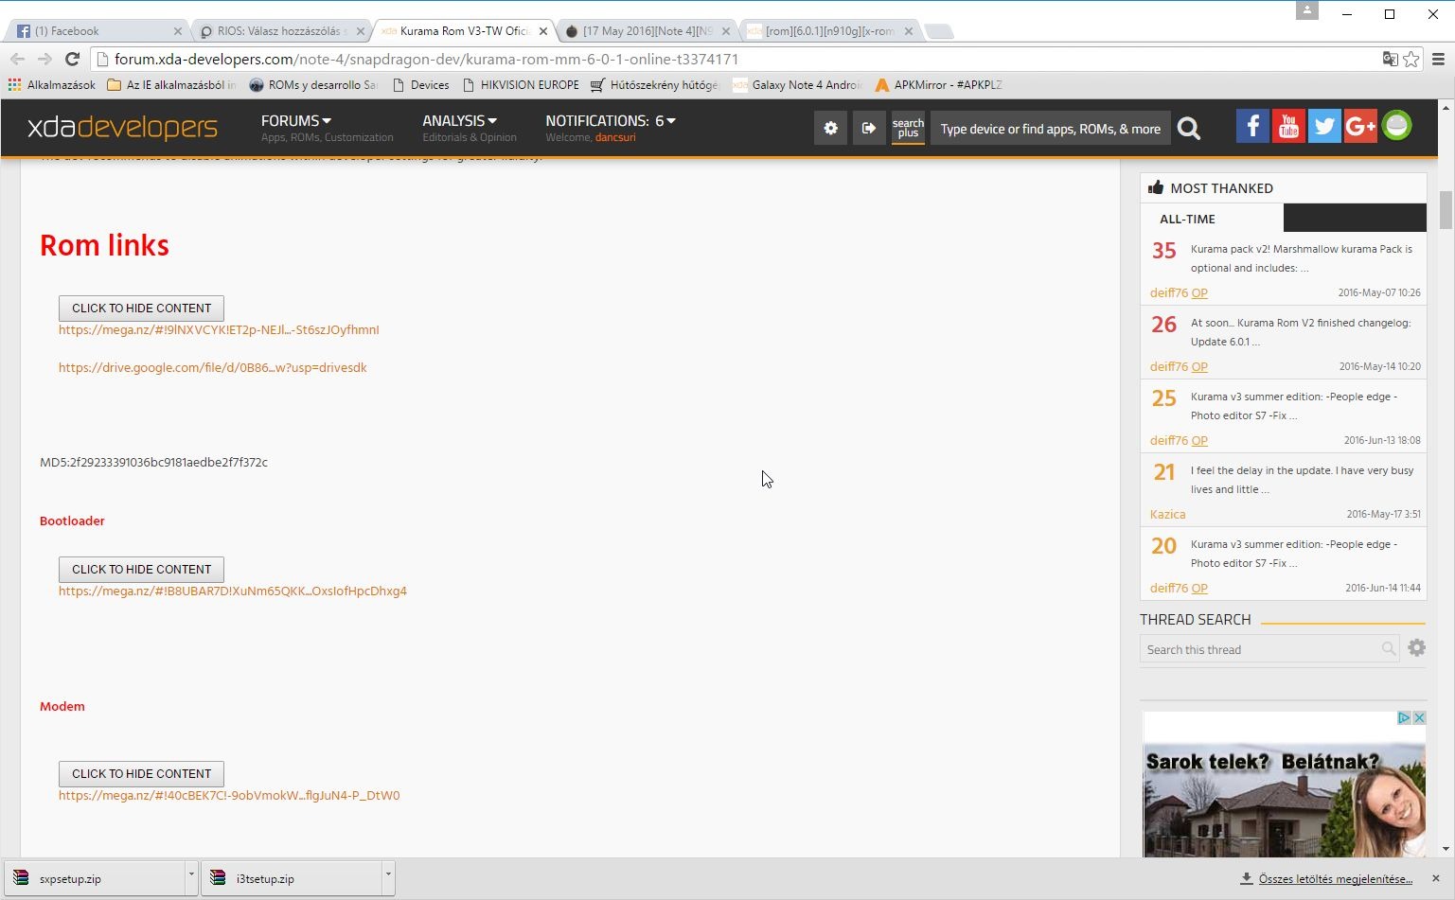
Task: Open 'At soon... Kurama Rom V2' post
Action: point(1301,332)
